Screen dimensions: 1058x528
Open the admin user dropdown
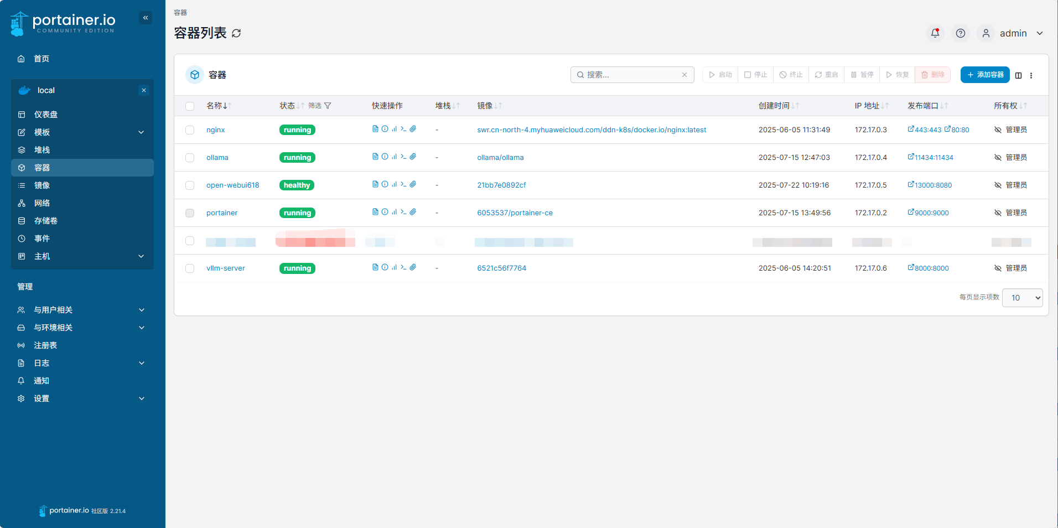pos(1012,33)
